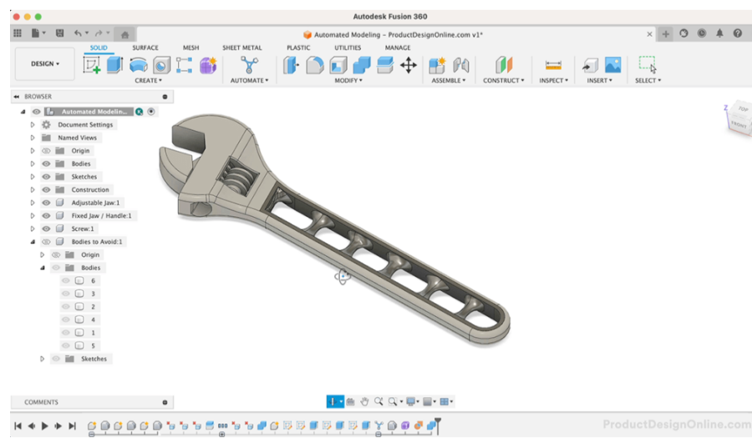
Task: Hide the Screw:1 component
Action: pyautogui.click(x=46, y=229)
